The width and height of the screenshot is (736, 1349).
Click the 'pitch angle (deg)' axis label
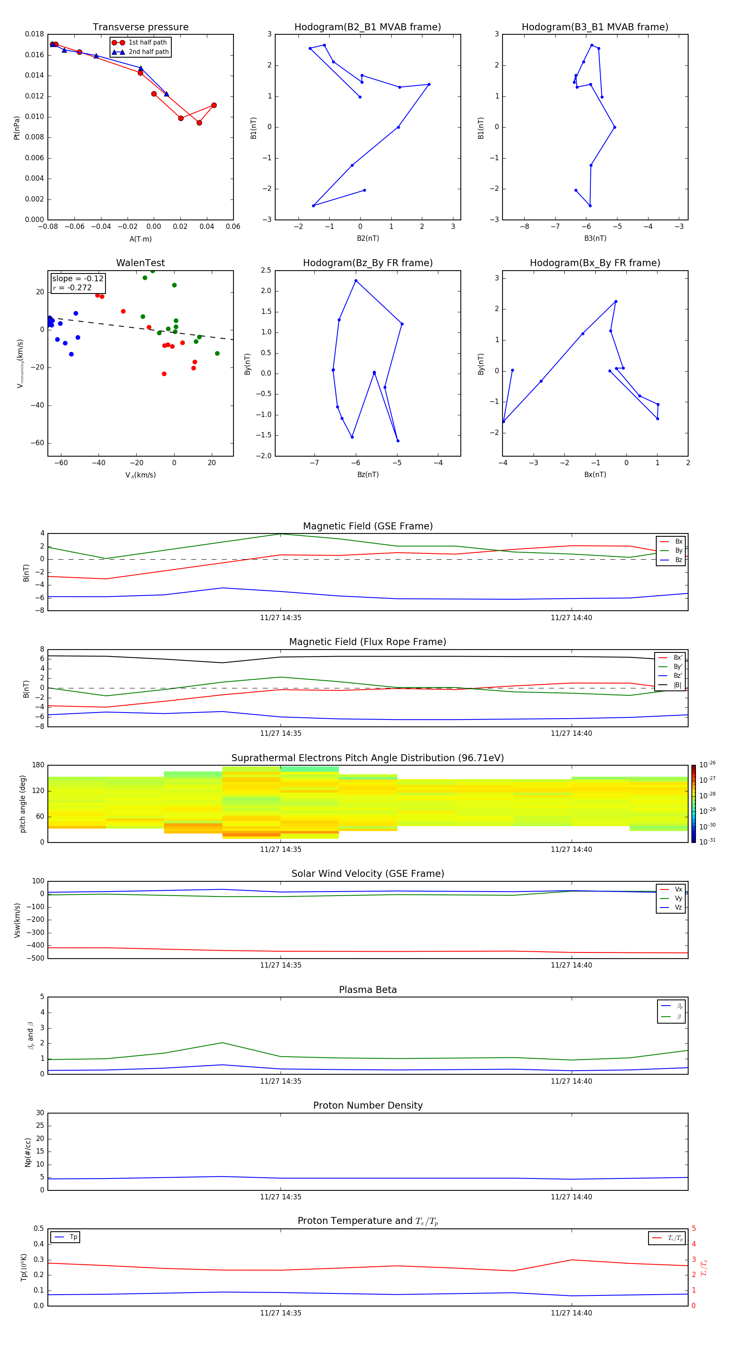pos(22,803)
